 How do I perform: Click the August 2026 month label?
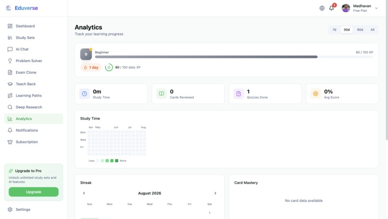point(149,193)
